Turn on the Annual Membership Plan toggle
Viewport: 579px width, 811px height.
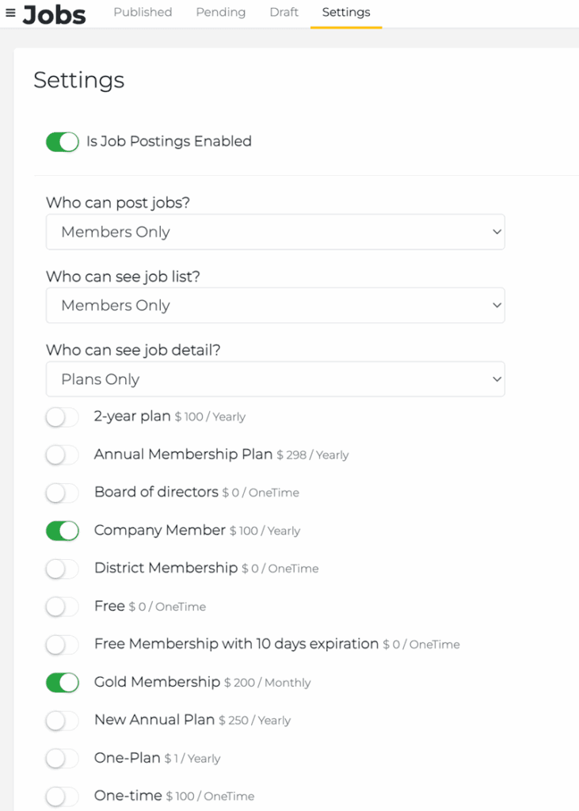pyautogui.click(x=63, y=455)
